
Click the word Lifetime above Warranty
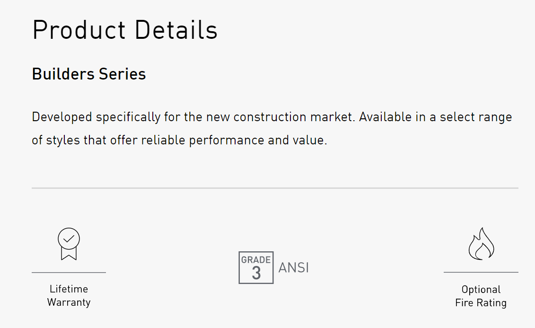pos(69,289)
